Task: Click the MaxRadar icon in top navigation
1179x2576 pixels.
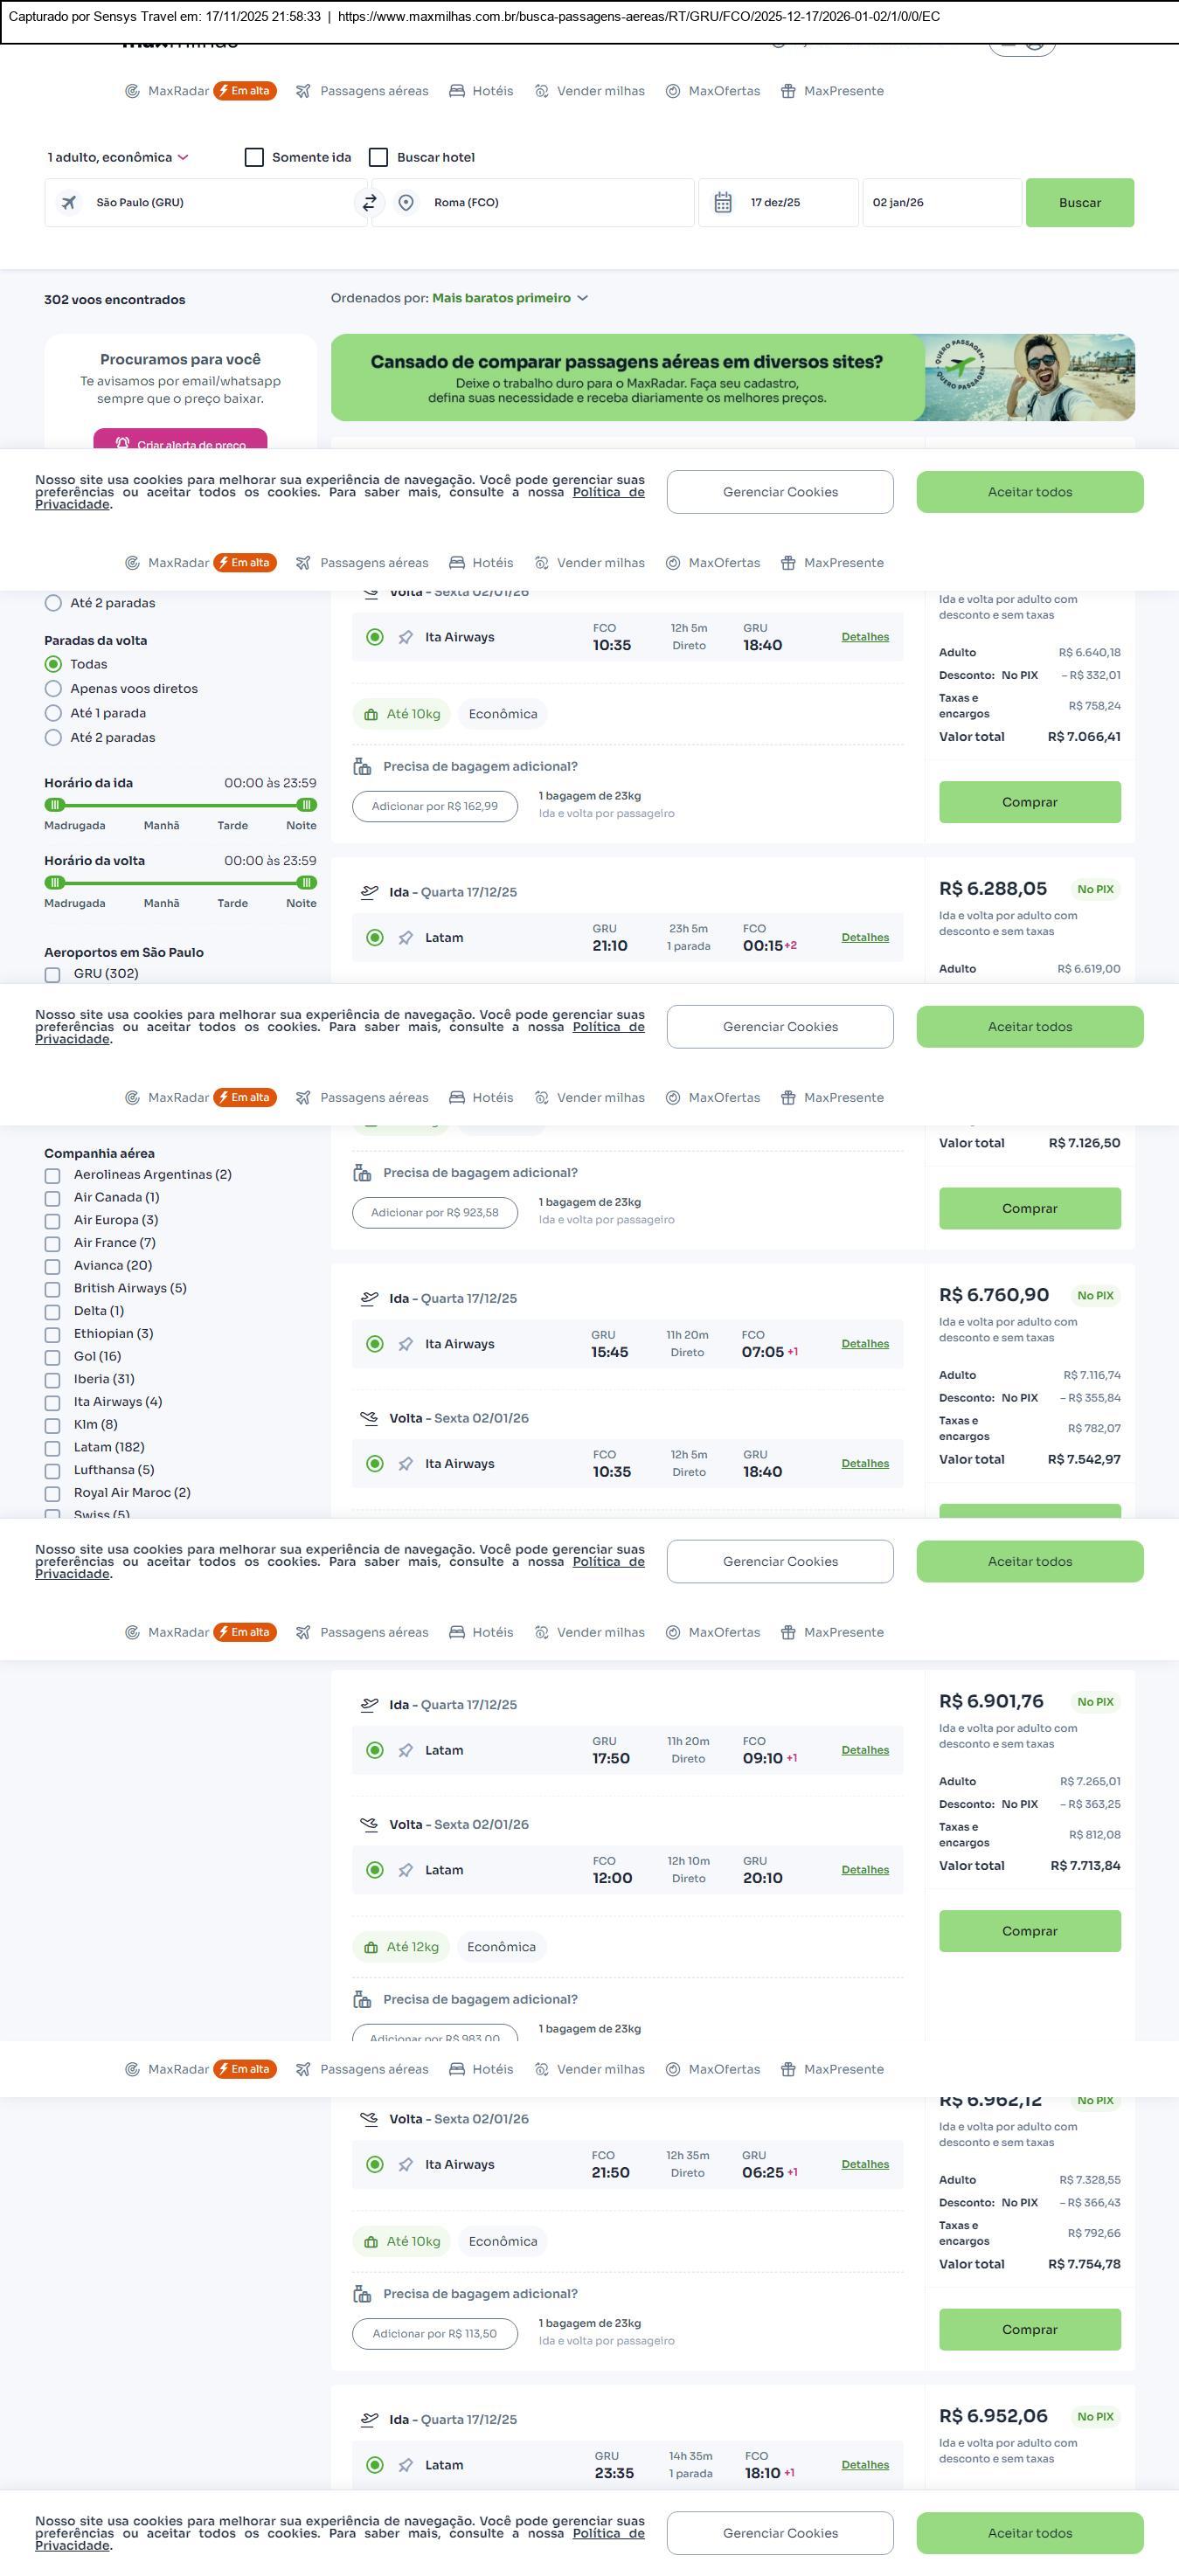Action: point(132,91)
